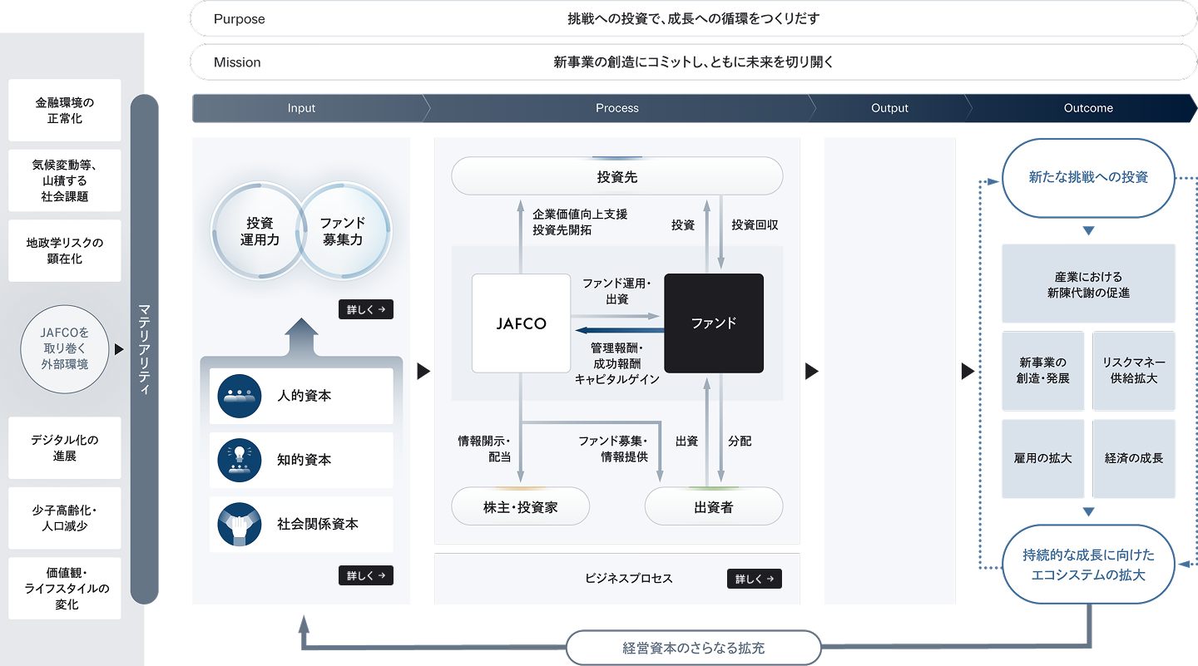Screen dimensions: 1198x666
Task: Click the Mission statement bar
Action: point(694,62)
